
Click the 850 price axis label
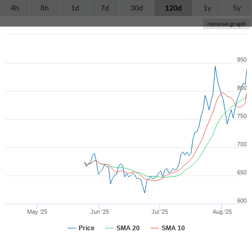(242, 60)
